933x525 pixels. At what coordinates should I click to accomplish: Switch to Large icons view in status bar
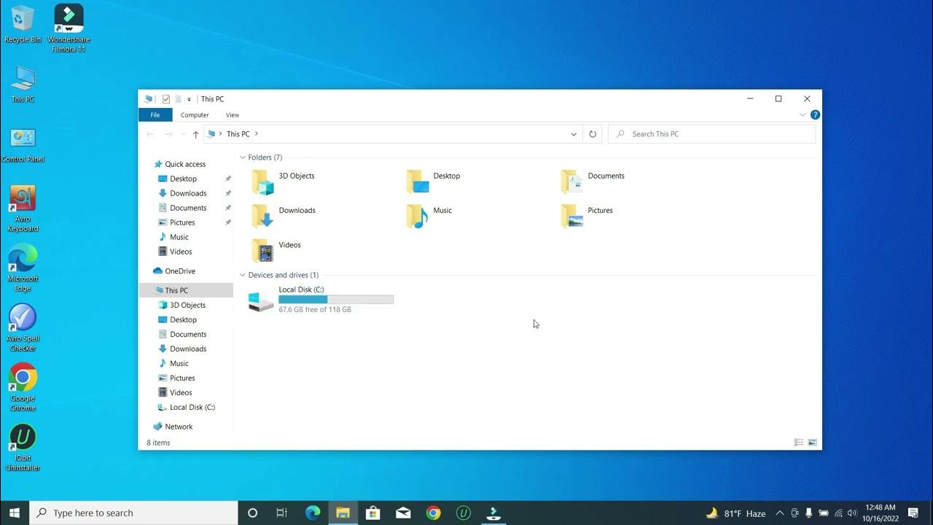(x=813, y=443)
